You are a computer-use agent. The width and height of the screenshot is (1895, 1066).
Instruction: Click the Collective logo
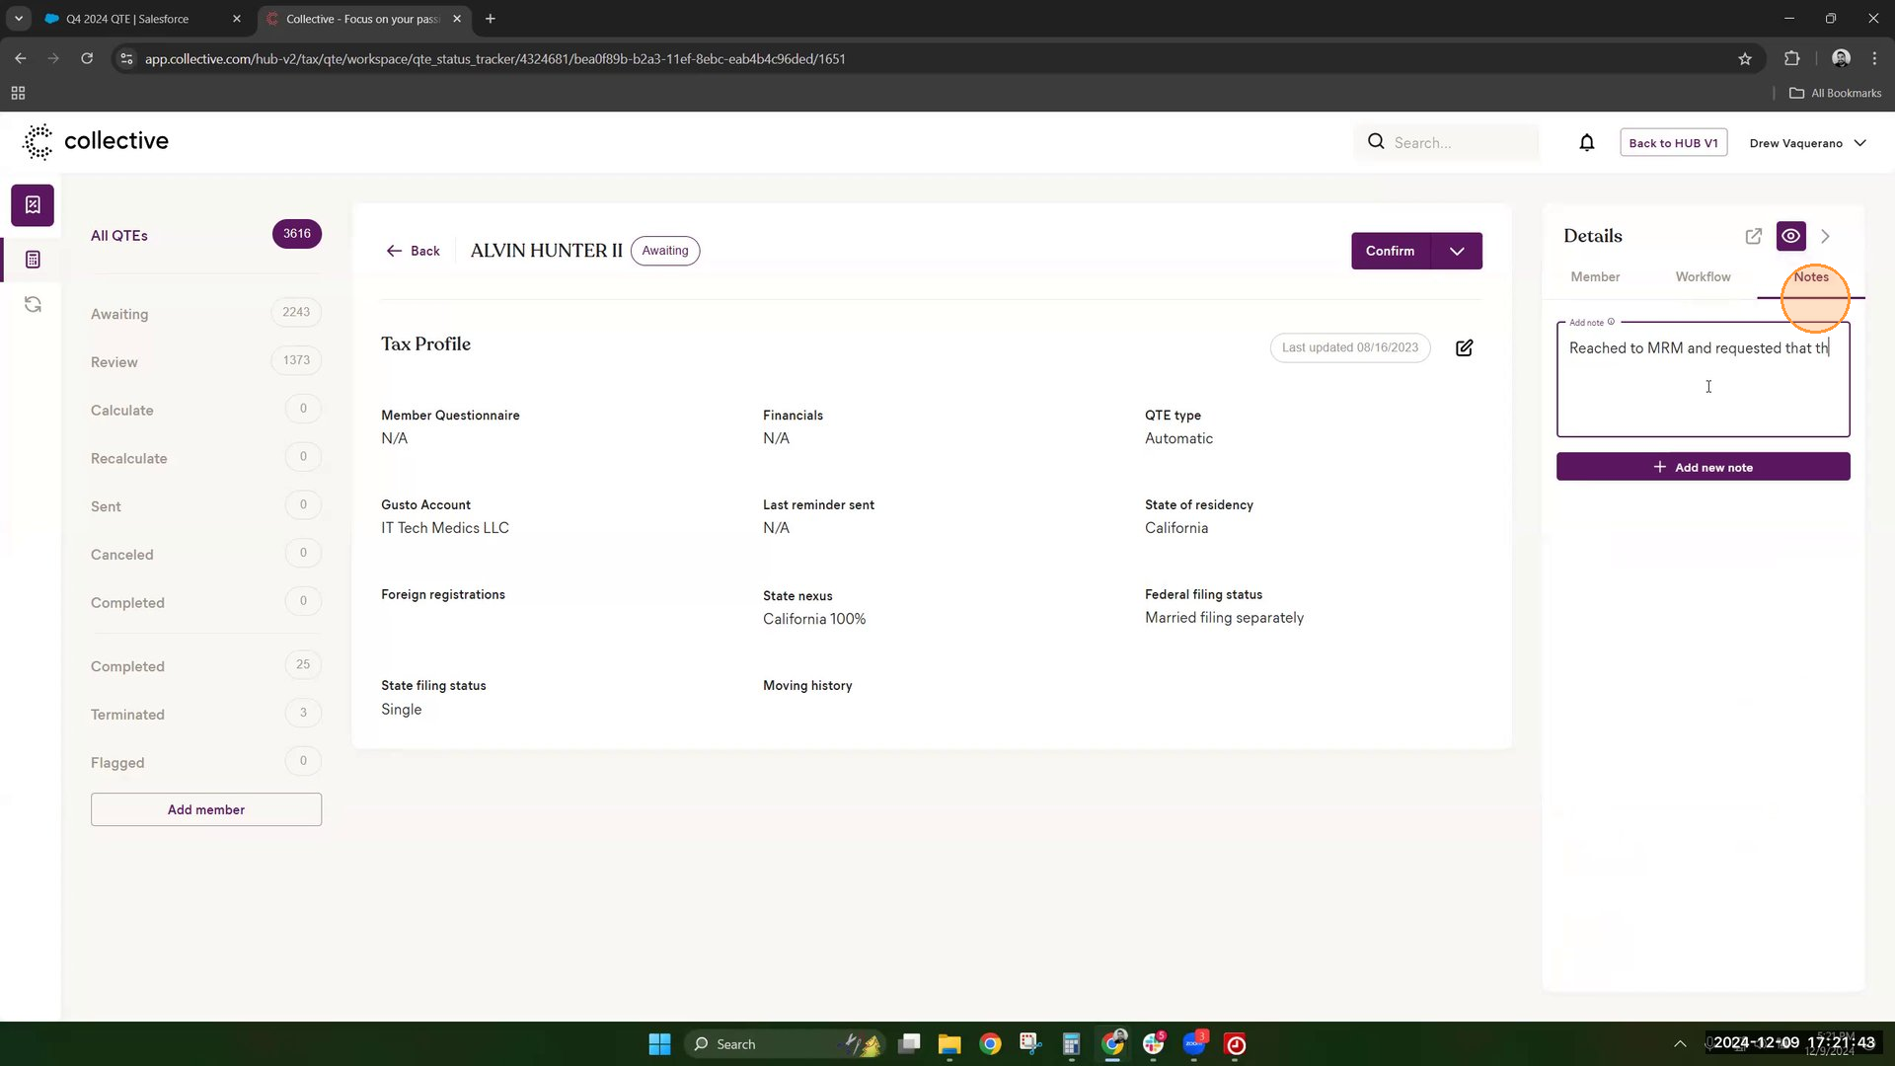(x=96, y=141)
